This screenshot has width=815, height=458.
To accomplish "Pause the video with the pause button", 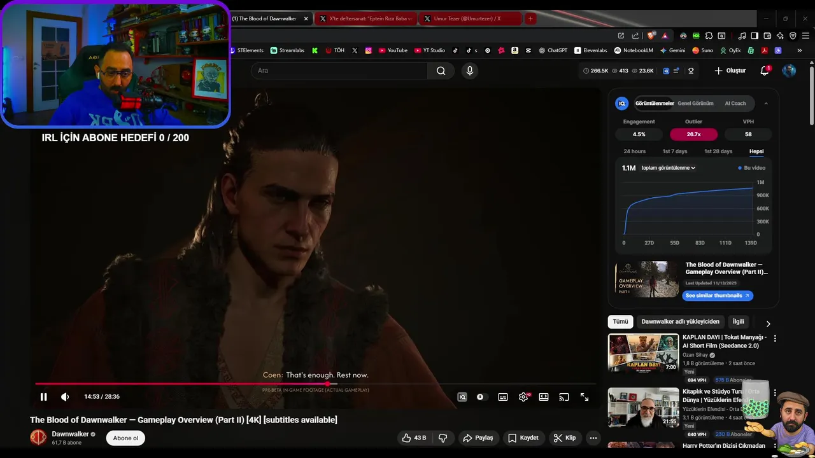I will pos(44,397).
